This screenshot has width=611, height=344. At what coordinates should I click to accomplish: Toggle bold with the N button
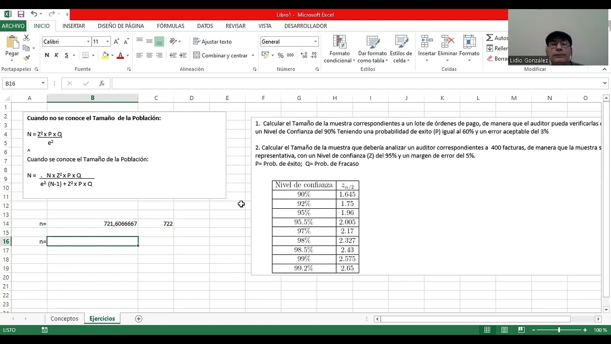47,55
